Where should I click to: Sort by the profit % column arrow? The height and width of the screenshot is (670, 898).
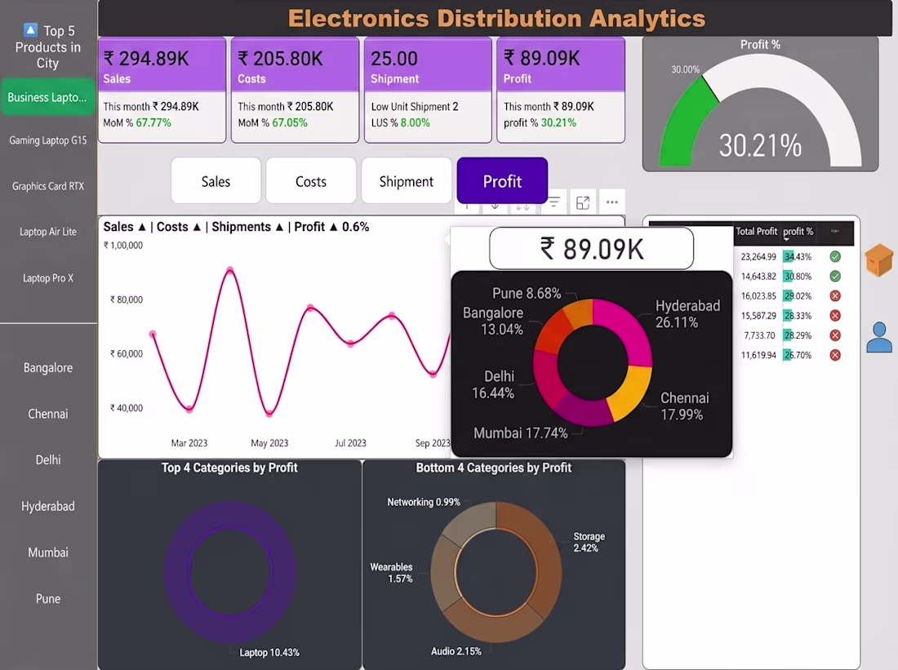(786, 239)
